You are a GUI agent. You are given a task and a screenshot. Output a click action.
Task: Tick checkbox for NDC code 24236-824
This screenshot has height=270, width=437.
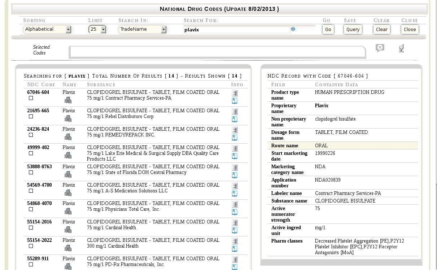click(31, 135)
